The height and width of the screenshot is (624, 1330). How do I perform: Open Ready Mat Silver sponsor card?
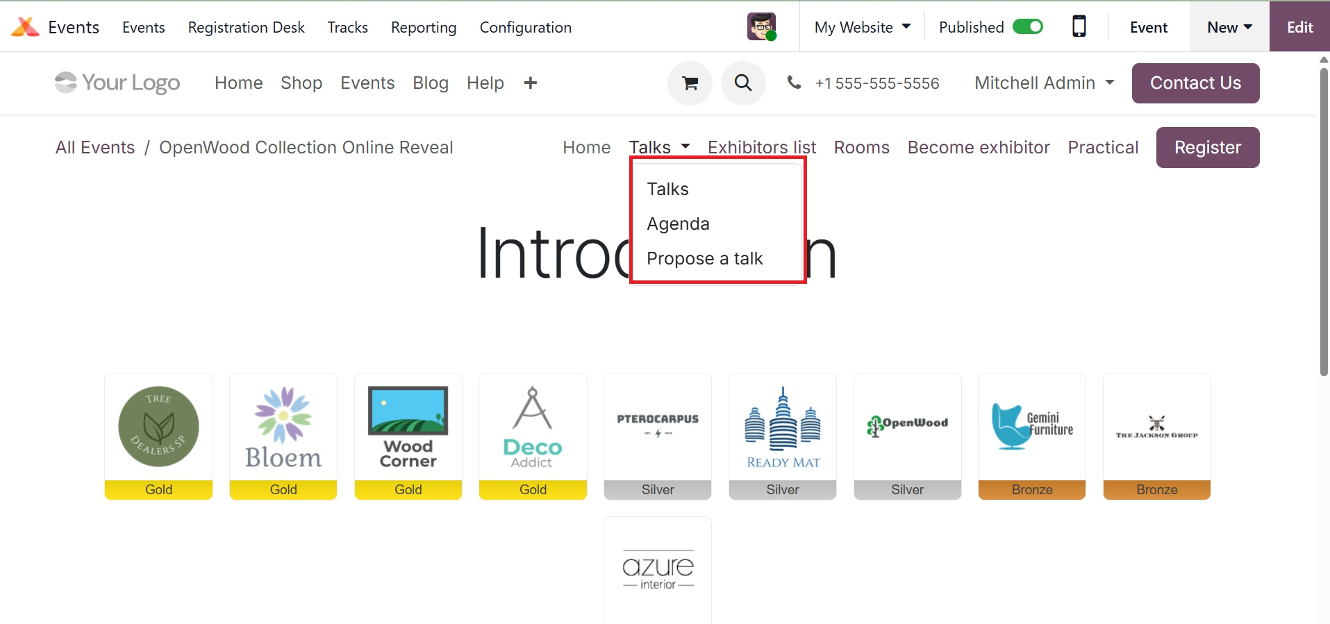pos(783,437)
